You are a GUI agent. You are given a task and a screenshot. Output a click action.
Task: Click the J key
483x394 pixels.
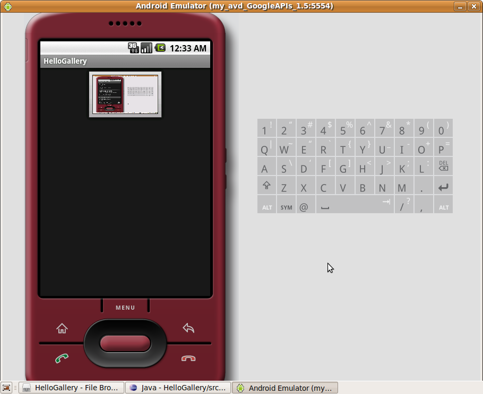click(x=384, y=166)
